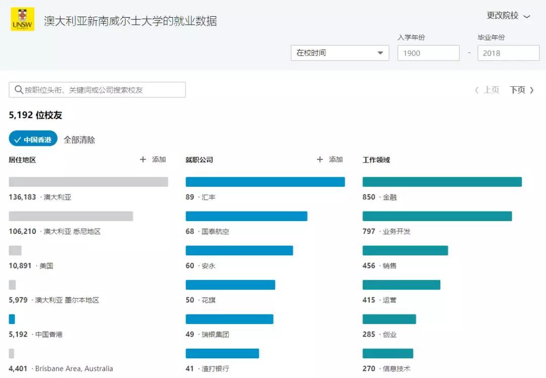The image size is (546, 378).
Task: Select the 安永 company bar
Action: pyautogui.click(x=239, y=250)
